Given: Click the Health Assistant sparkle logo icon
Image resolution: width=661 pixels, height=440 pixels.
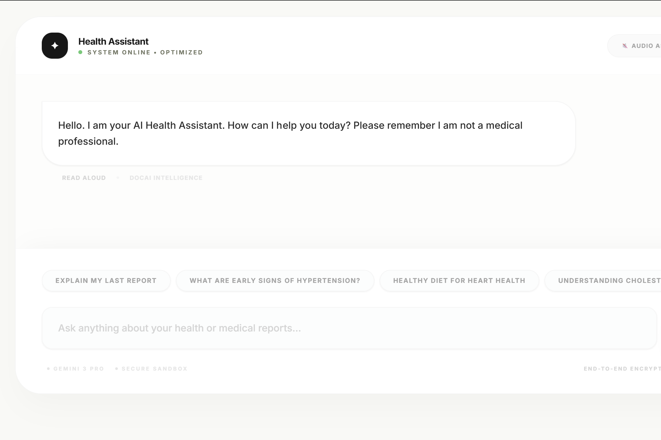Looking at the screenshot, I should pos(55,46).
